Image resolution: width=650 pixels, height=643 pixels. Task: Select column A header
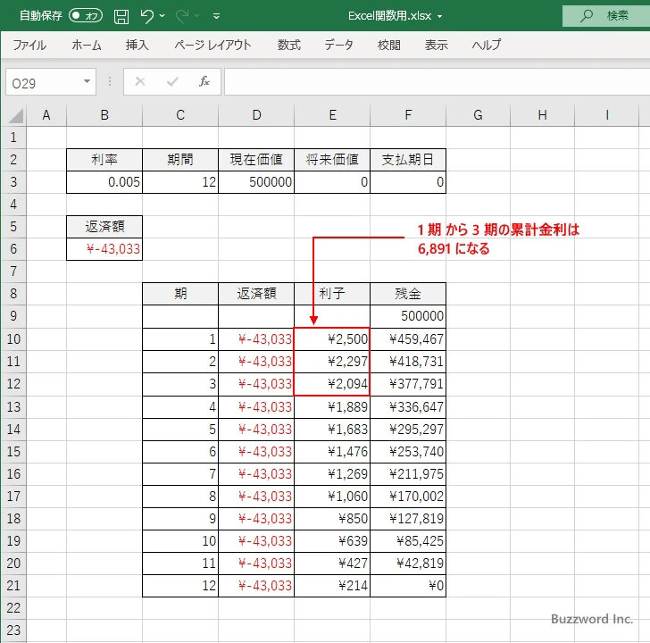coord(46,115)
